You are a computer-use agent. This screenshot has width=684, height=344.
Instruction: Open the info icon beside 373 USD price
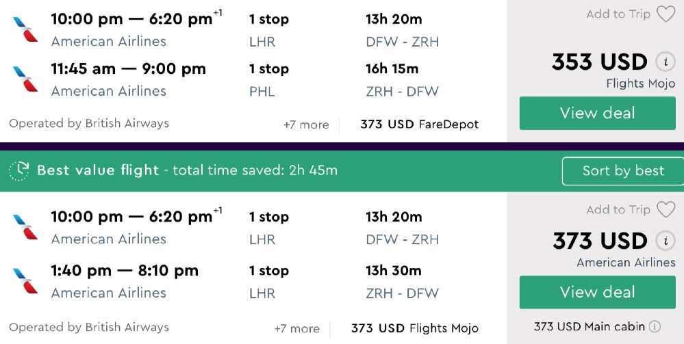664,241
